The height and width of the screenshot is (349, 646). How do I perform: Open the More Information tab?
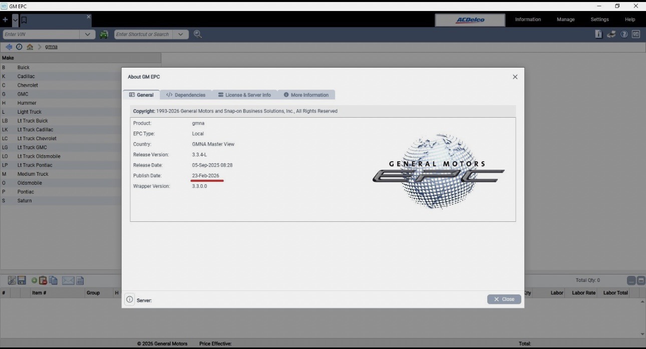[x=306, y=95]
